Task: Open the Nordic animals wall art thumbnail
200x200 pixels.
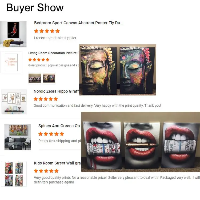Action: [x=14, y=102]
